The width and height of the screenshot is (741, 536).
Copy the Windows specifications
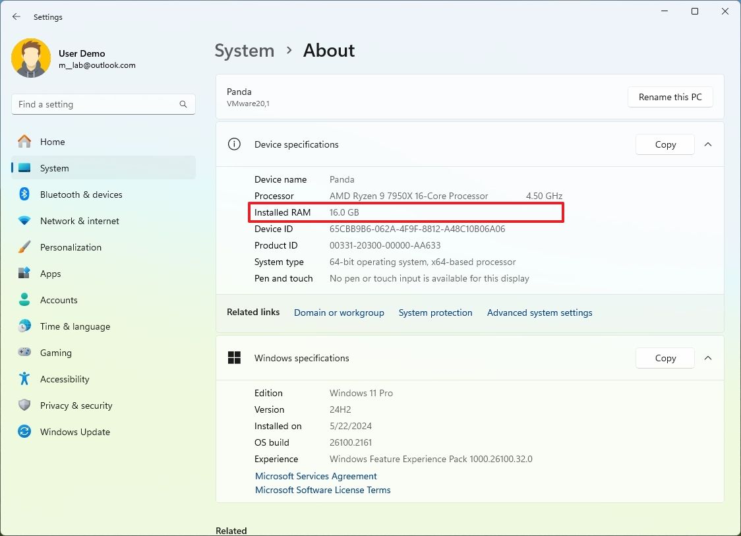665,358
